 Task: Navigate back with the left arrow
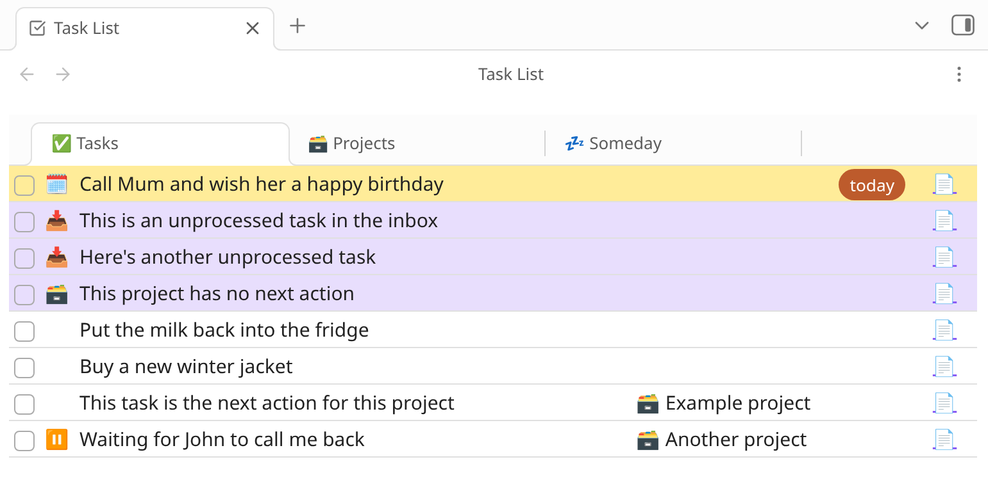27,74
